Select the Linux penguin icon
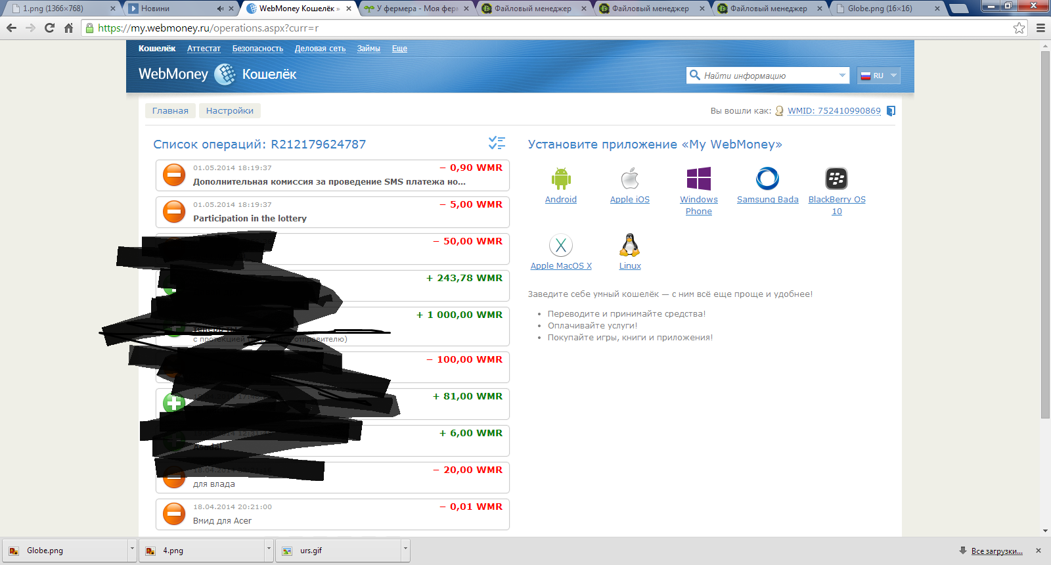Screen dimensions: 1051x565 [x=629, y=246]
